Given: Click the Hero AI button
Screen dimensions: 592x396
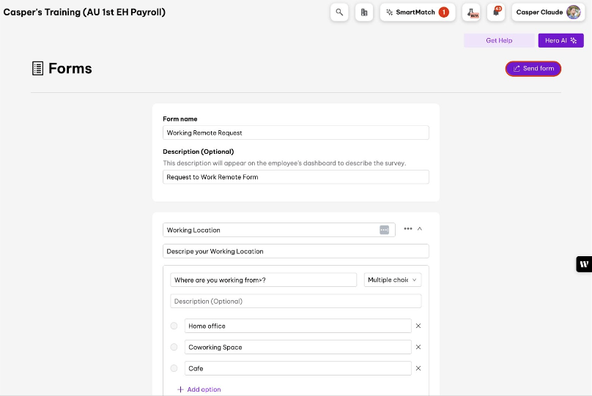Looking at the screenshot, I should pyautogui.click(x=560, y=41).
